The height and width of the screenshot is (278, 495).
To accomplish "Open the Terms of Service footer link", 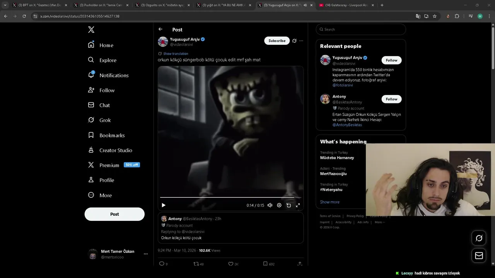I will point(330,216).
